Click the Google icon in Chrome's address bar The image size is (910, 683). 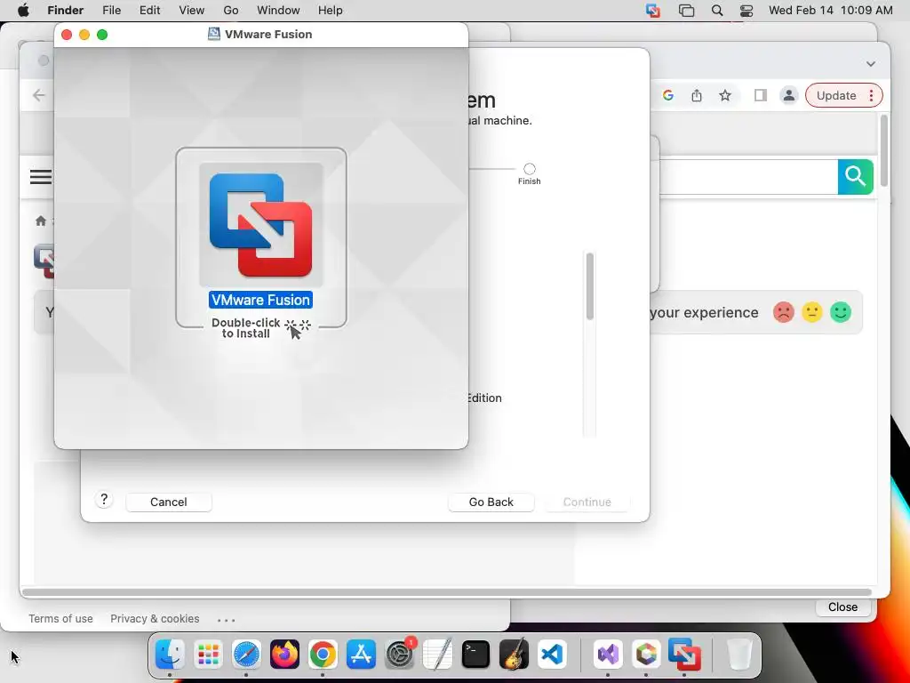click(668, 96)
